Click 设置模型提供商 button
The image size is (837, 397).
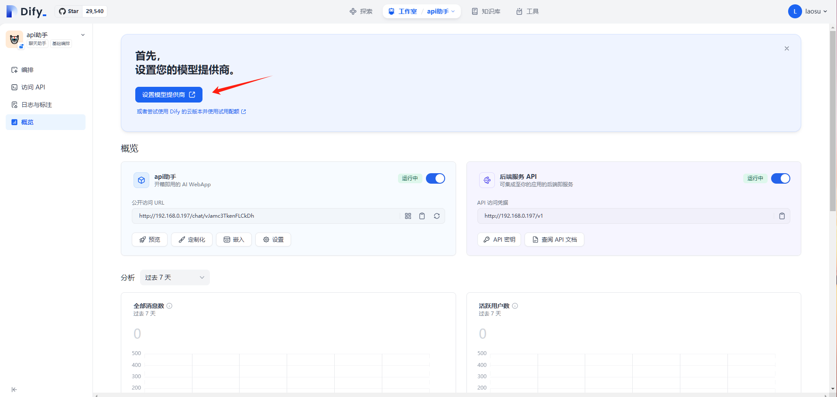(168, 95)
